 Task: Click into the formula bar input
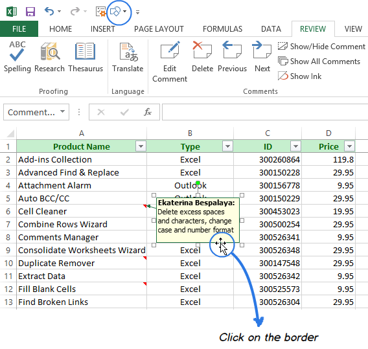[265, 112]
